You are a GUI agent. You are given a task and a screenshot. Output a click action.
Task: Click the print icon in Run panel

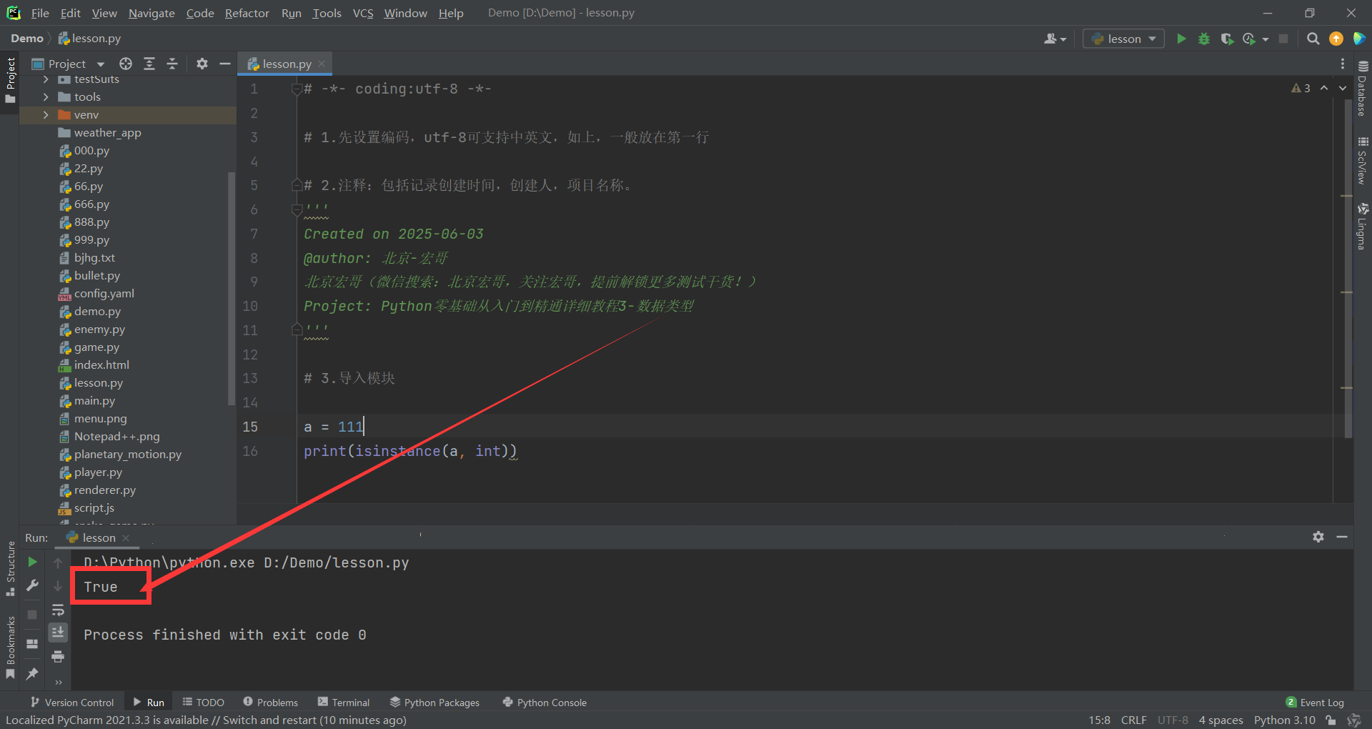tap(58, 656)
